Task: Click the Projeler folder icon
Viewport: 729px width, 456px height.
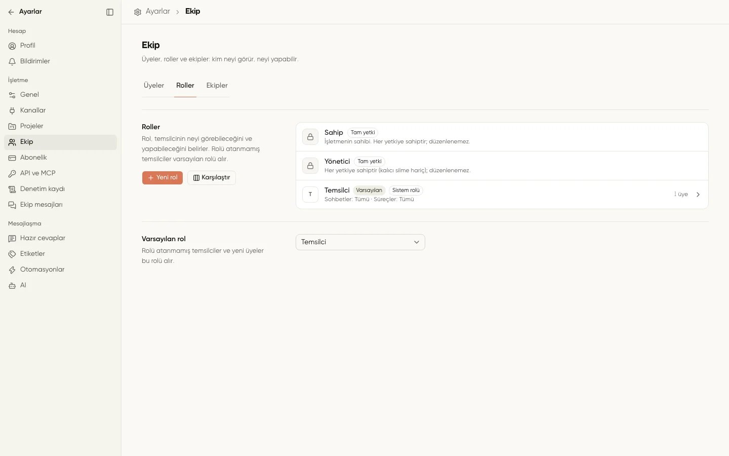Action: pyautogui.click(x=12, y=127)
